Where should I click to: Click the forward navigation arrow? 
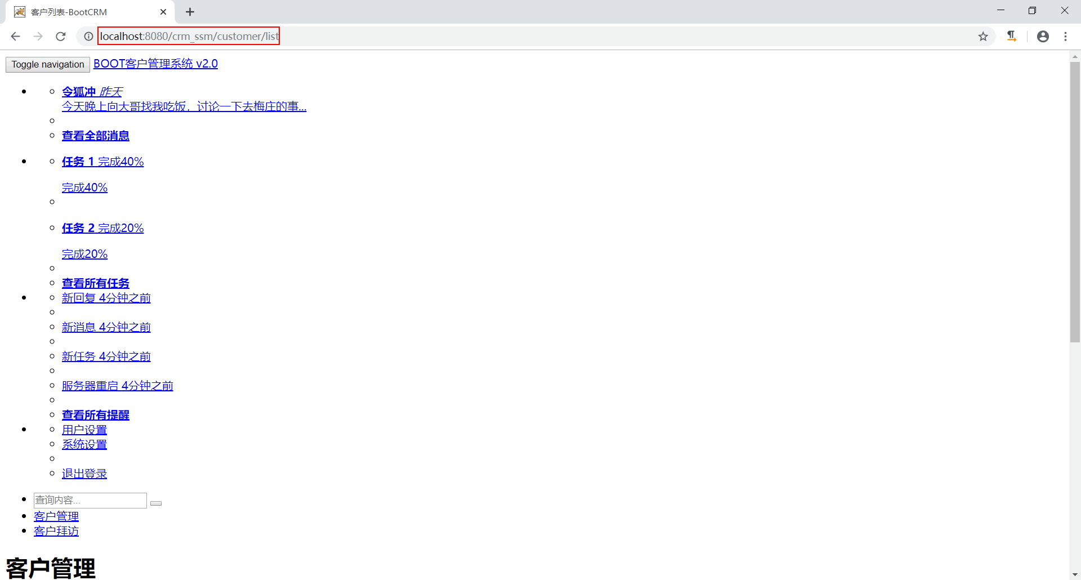38,36
